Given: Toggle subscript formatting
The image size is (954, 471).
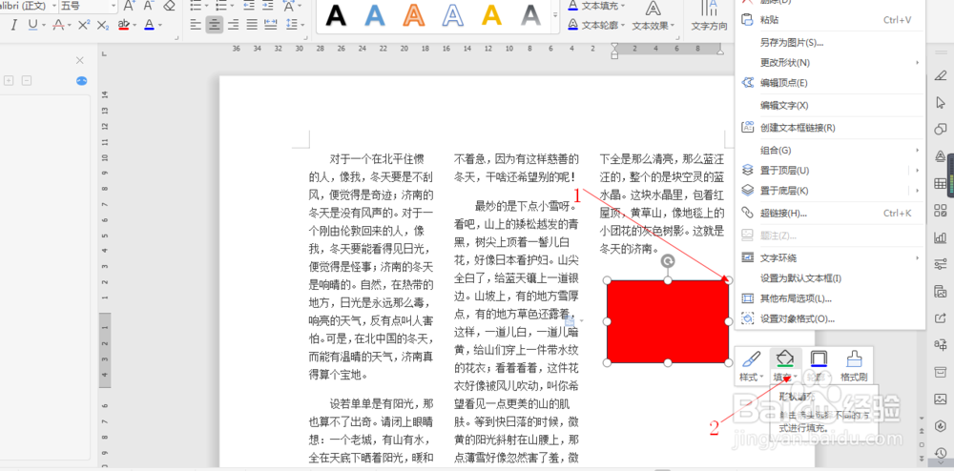Looking at the screenshot, I should tap(103, 25).
